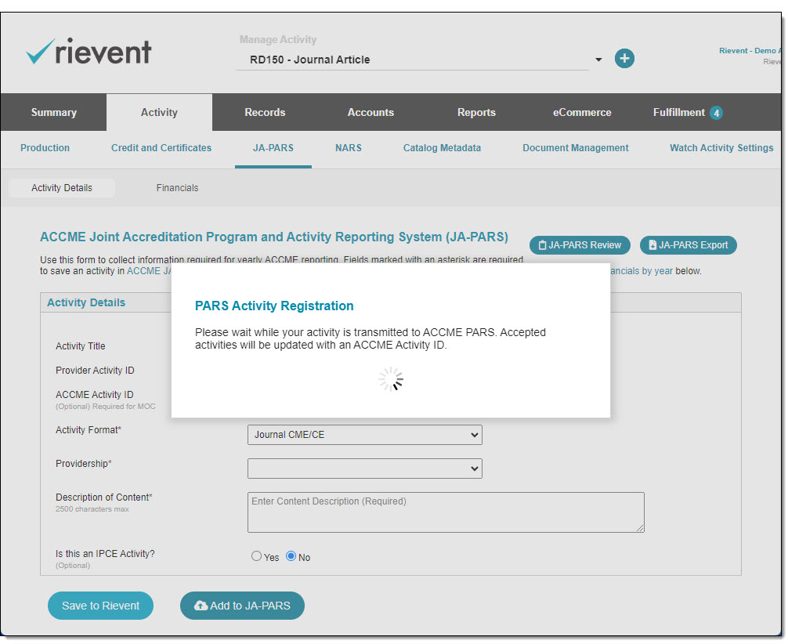Open the Manage Activity dropdown arrow

[x=598, y=60]
